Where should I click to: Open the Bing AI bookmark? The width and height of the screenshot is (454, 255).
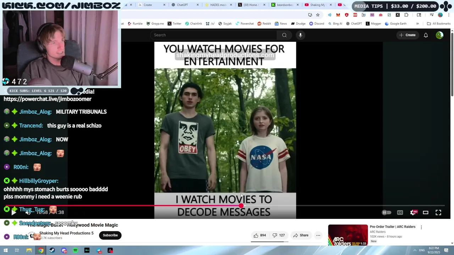tap(335, 24)
